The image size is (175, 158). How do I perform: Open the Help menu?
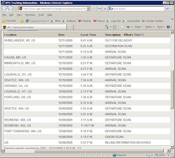click(49, 15)
